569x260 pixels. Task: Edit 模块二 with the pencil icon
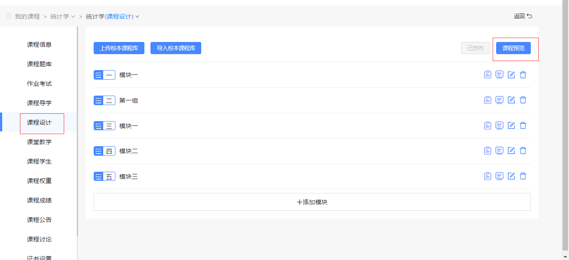(x=511, y=151)
